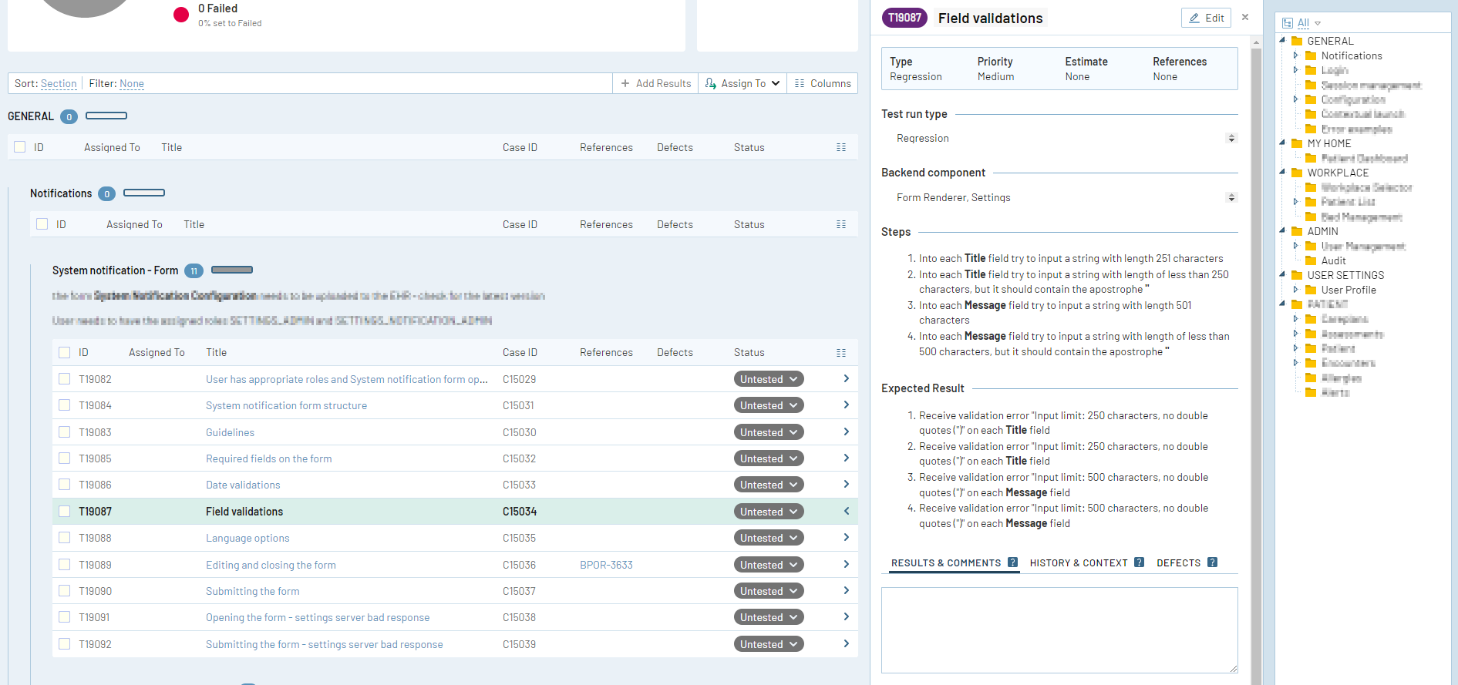Expand details arrow for T19088

click(x=846, y=537)
